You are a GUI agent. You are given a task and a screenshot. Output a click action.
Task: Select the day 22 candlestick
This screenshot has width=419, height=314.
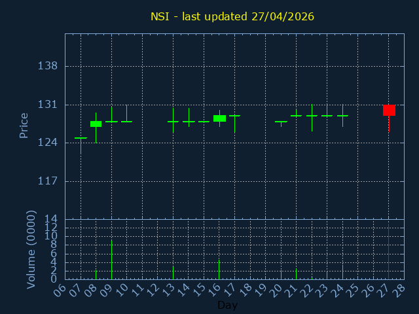(312, 116)
